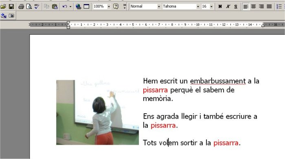
Task: Click the Normal style name field
Action: tap(144, 7)
